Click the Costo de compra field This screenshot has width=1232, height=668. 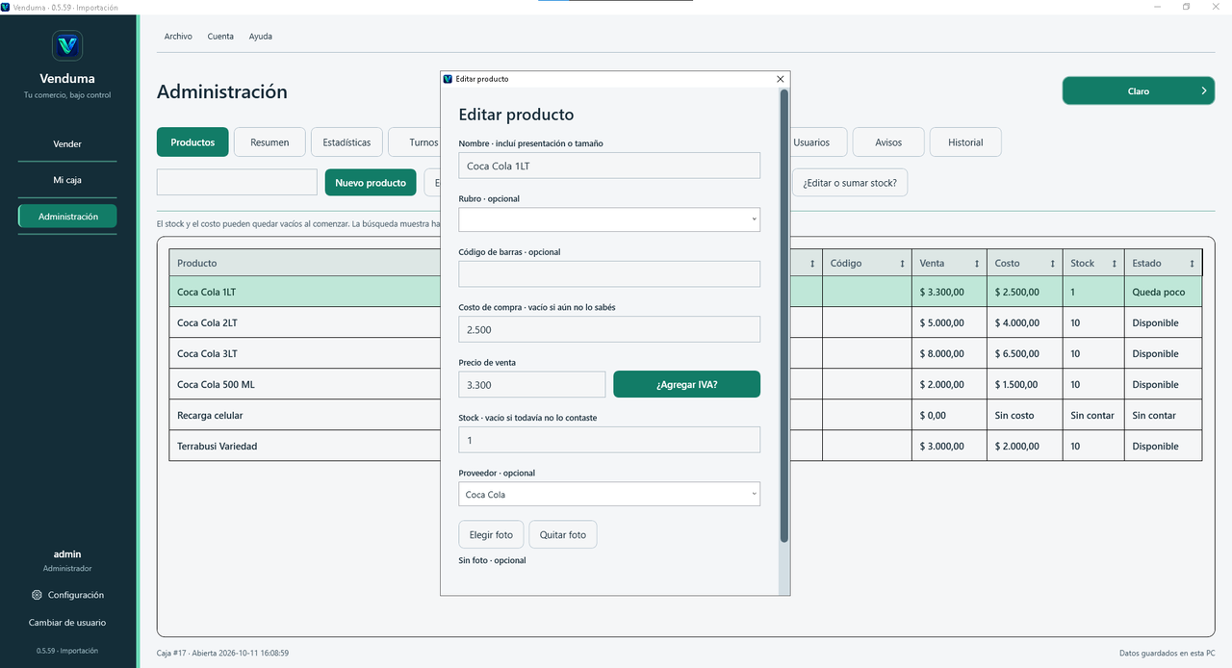click(609, 329)
